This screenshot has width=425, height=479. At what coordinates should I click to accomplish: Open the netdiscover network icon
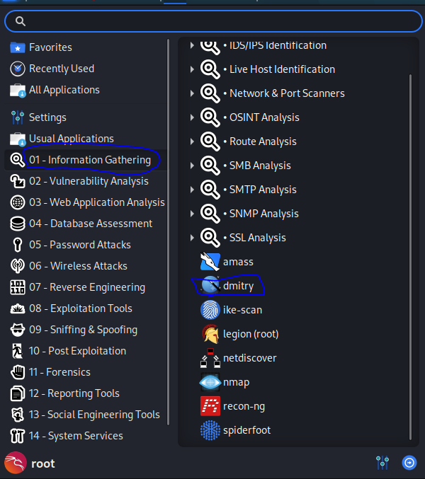[x=210, y=358]
